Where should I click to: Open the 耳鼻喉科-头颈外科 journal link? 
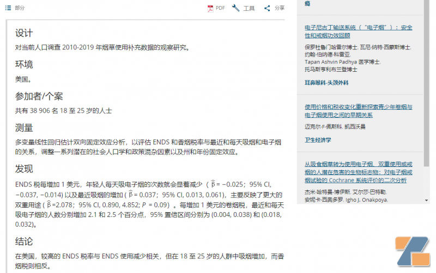(326, 83)
